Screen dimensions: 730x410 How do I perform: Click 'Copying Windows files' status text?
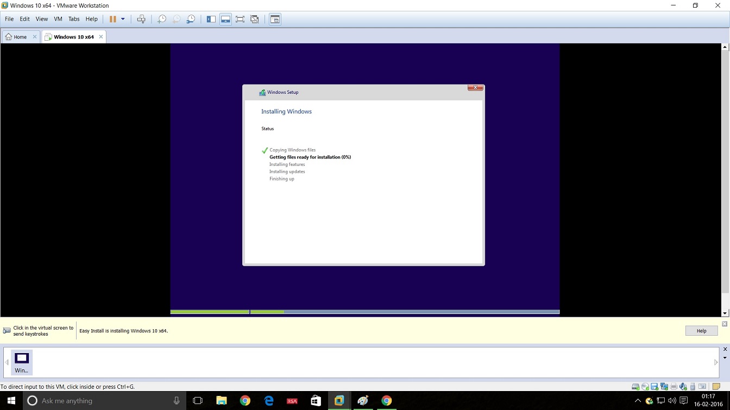(x=292, y=150)
